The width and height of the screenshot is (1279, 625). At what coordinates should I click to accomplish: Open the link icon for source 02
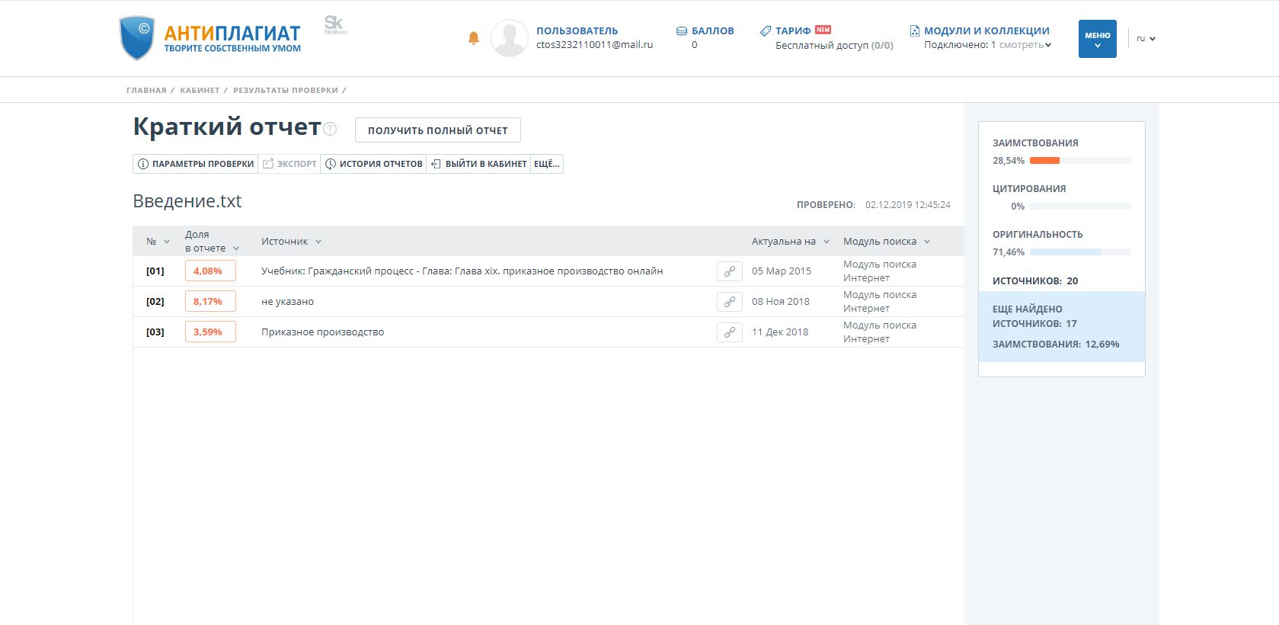tap(729, 302)
